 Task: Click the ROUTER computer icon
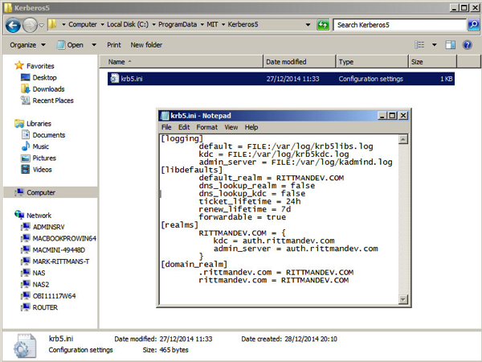pos(26,307)
